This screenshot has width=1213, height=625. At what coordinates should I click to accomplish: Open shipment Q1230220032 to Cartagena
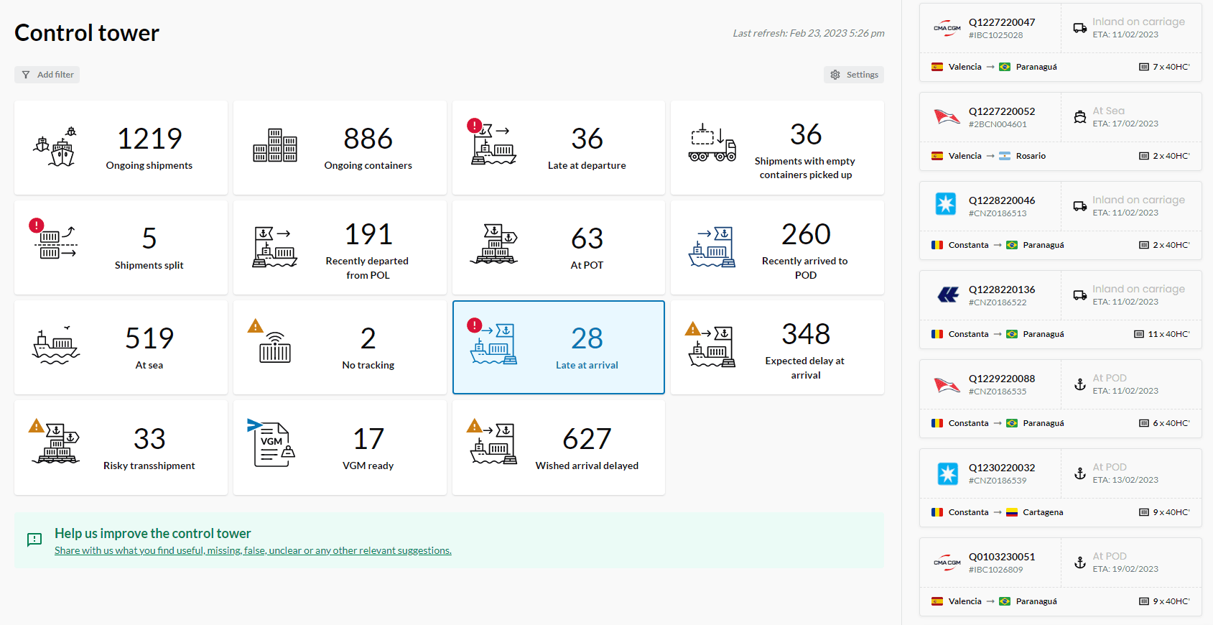click(x=1002, y=468)
